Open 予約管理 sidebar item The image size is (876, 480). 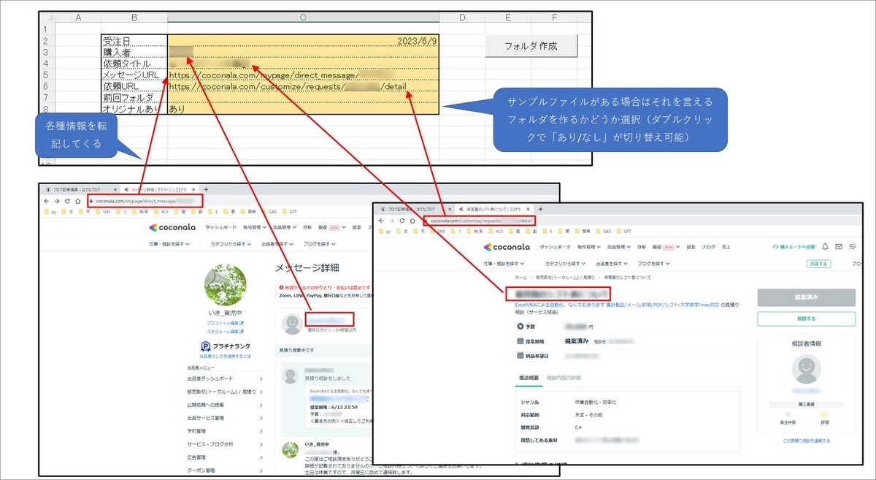[x=226, y=431]
